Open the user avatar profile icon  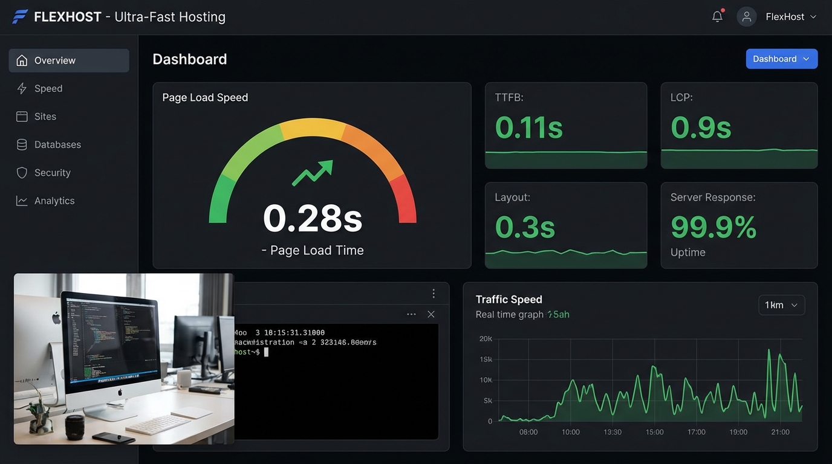click(x=746, y=16)
